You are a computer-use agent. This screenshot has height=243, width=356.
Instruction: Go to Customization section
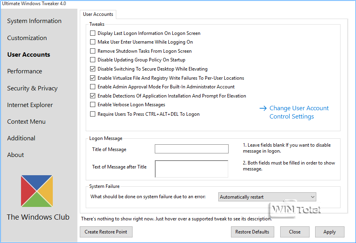click(x=27, y=38)
